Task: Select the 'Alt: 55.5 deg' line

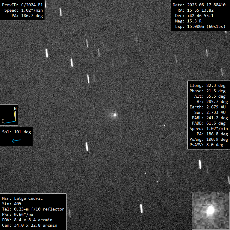Action: [210, 96]
